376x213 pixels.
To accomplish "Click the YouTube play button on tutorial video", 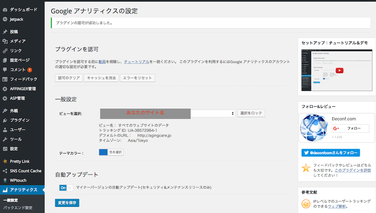I will click(x=339, y=70).
